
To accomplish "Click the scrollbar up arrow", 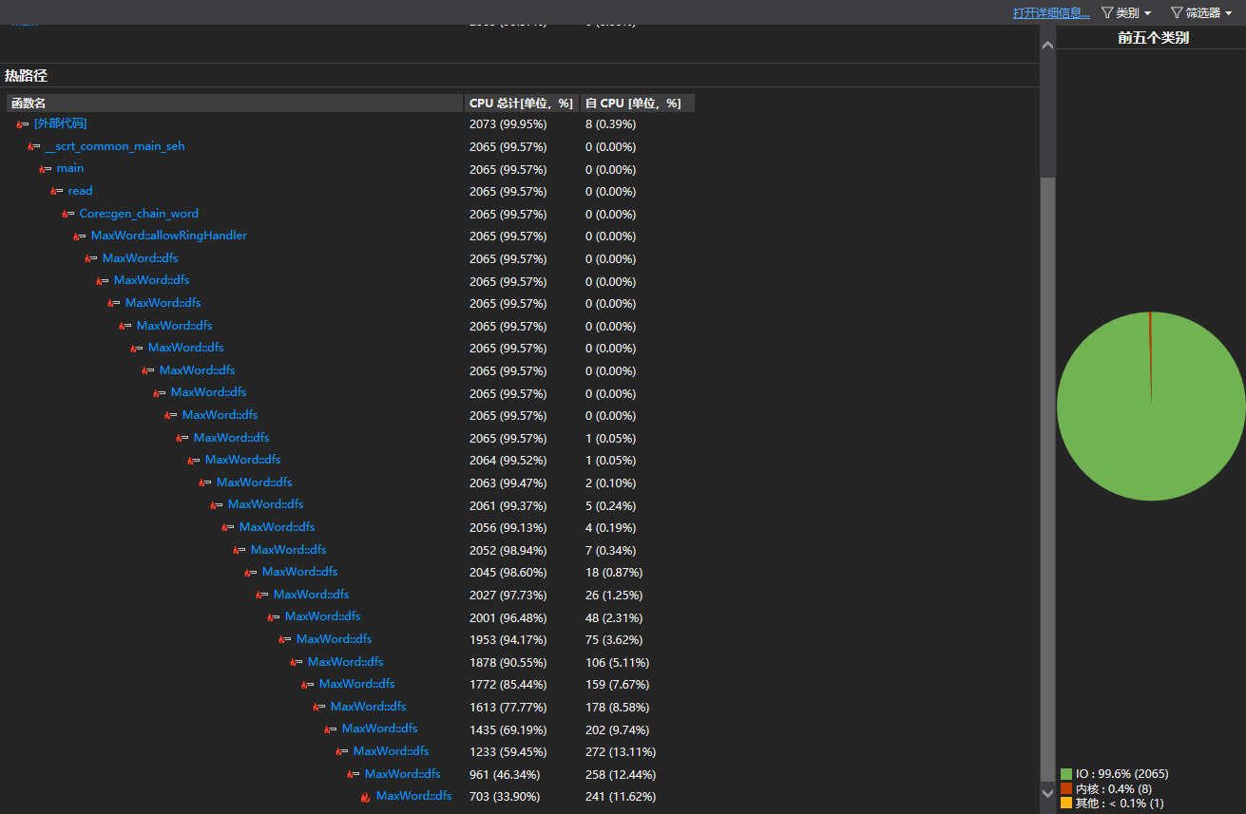I will [x=1048, y=46].
